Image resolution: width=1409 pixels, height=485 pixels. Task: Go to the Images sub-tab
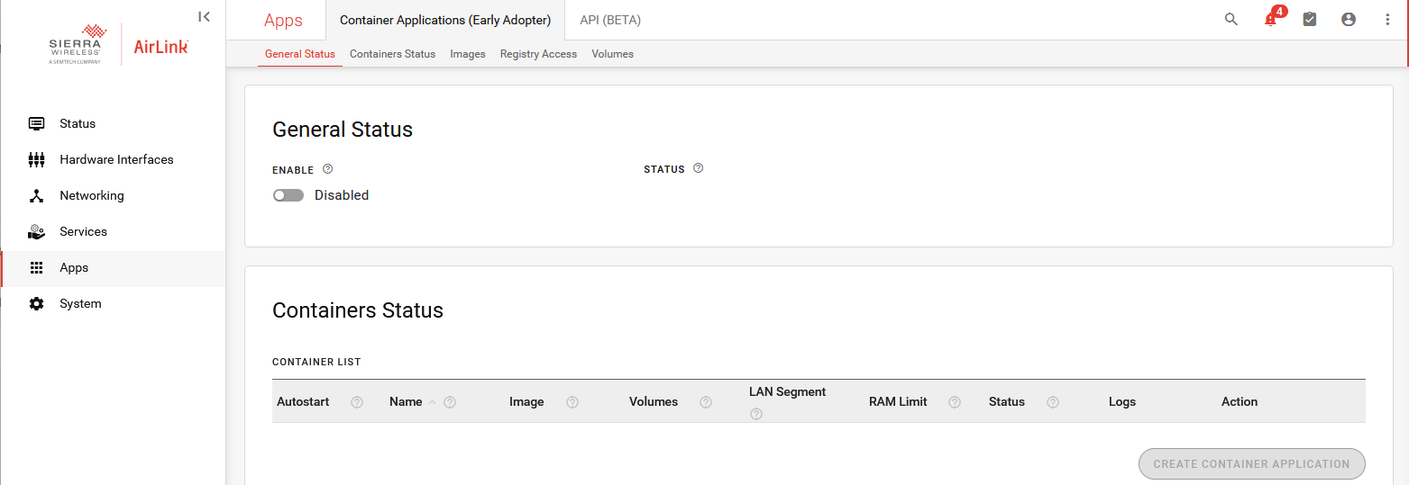[x=468, y=54]
